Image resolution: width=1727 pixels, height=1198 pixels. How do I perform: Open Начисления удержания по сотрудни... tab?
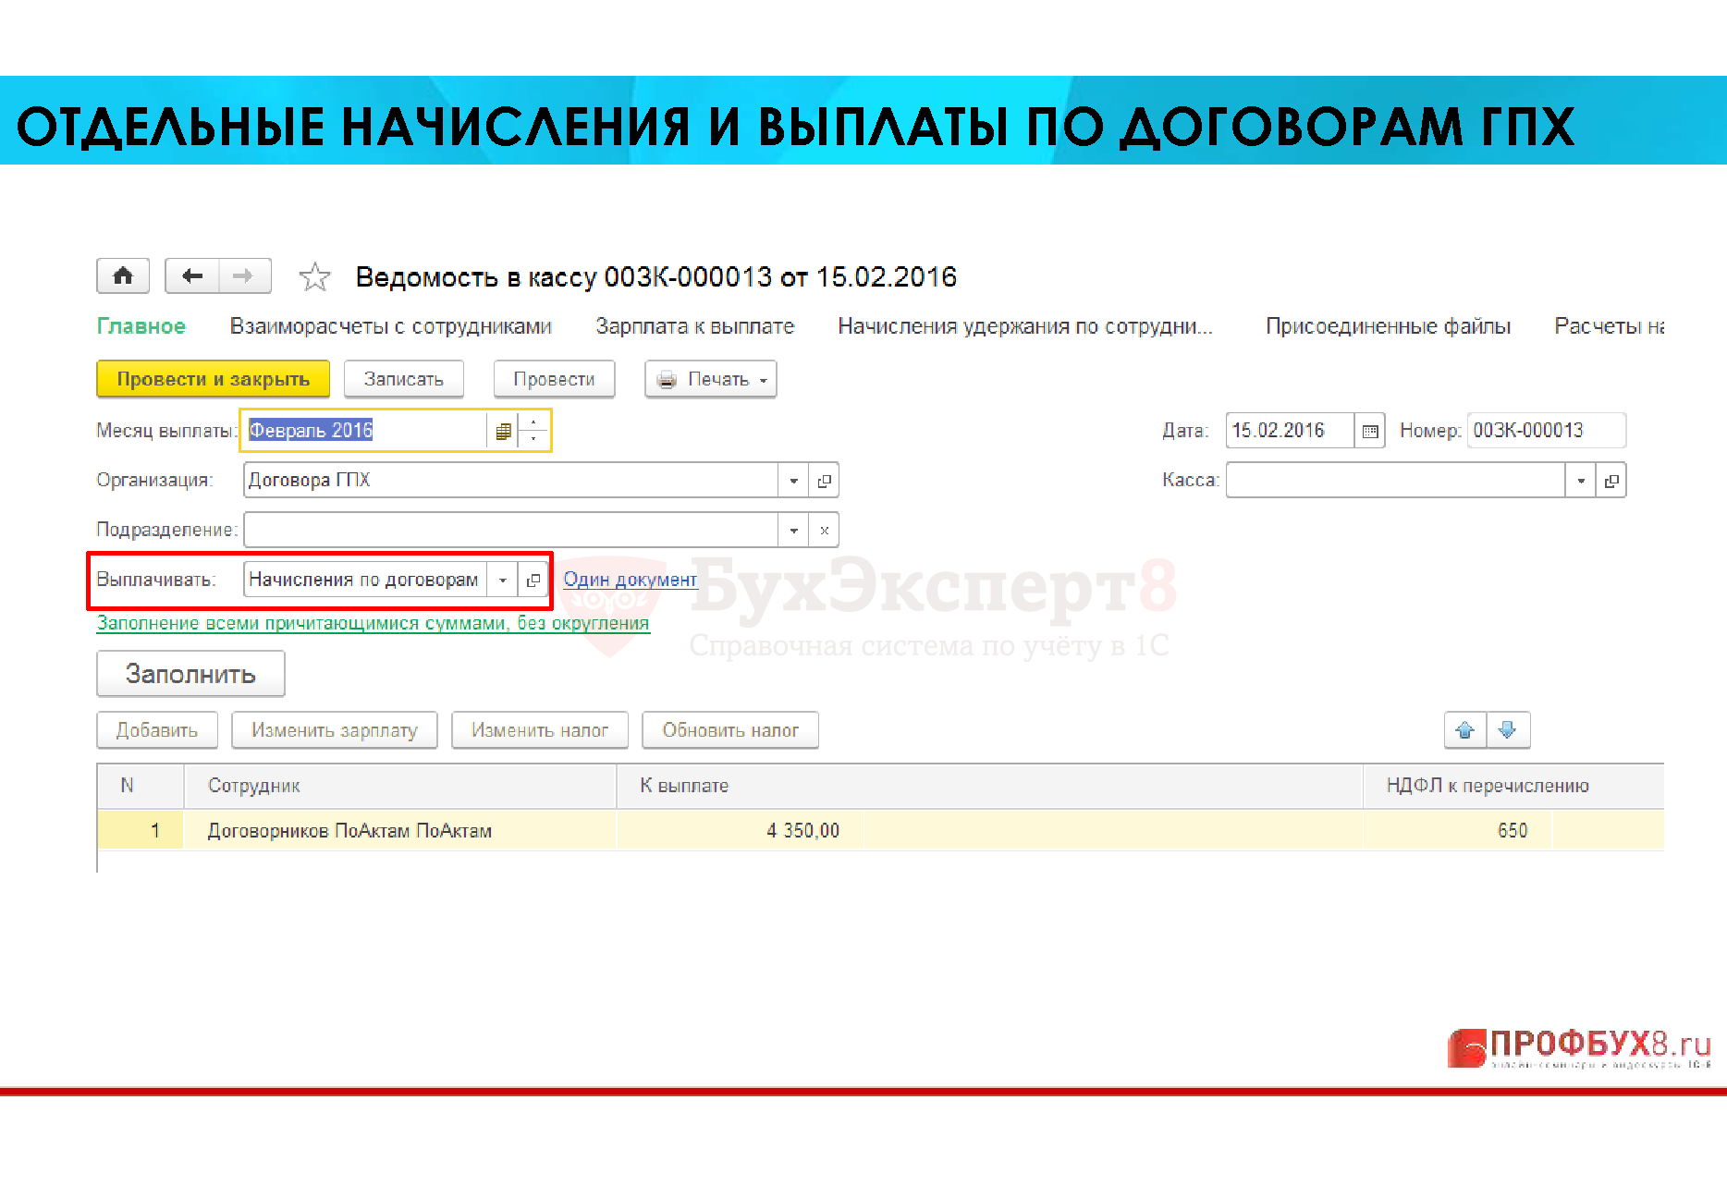1025,326
